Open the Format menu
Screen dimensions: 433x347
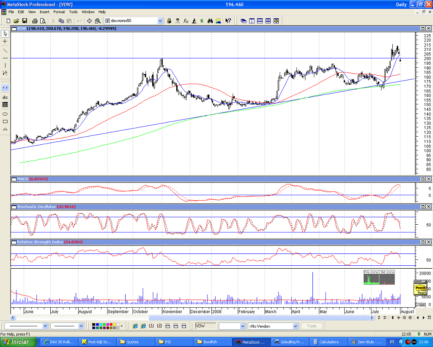[x=59, y=12]
